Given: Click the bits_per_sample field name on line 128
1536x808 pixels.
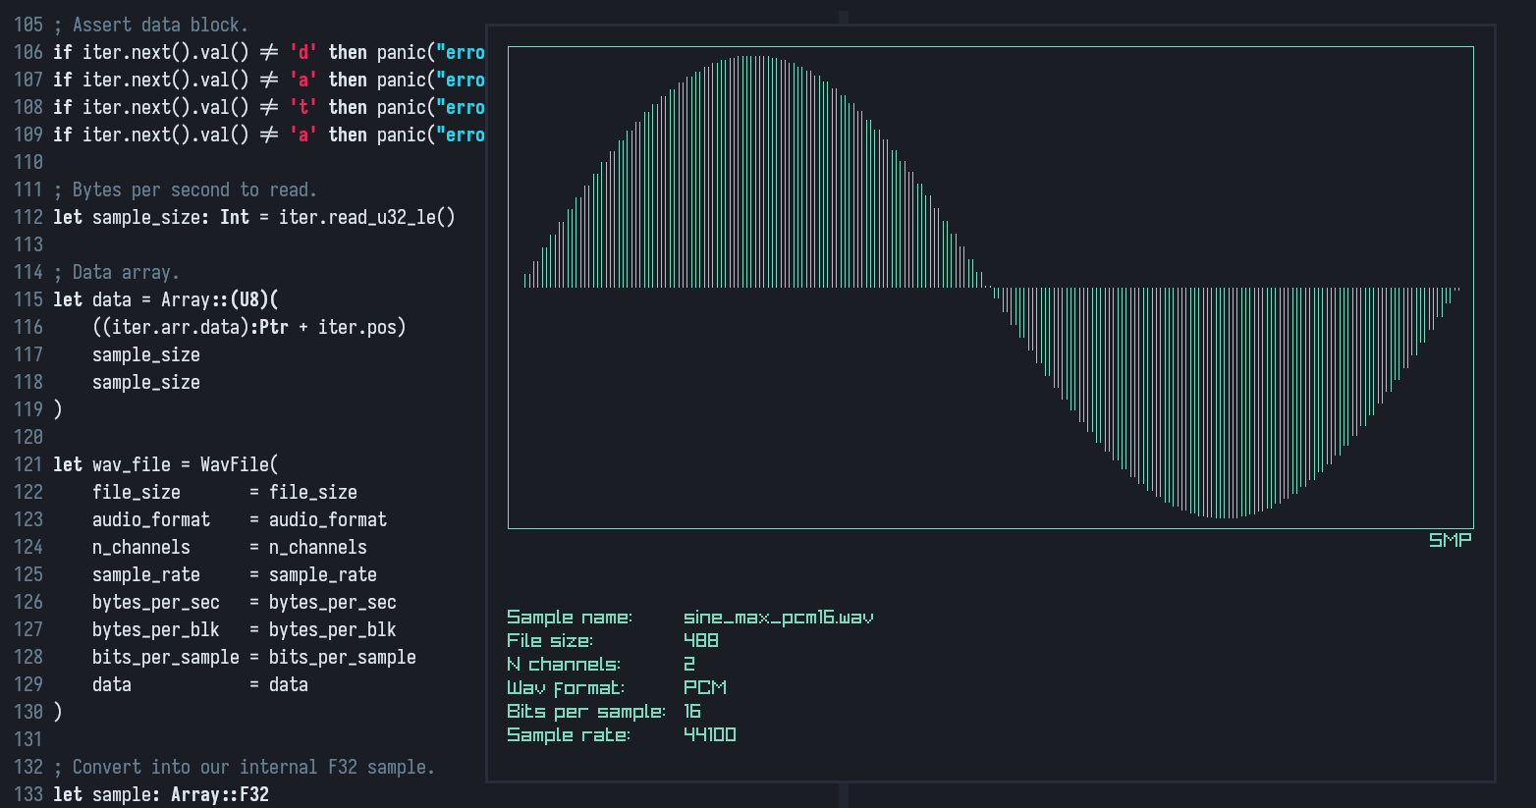Looking at the screenshot, I should (x=165, y=657).
